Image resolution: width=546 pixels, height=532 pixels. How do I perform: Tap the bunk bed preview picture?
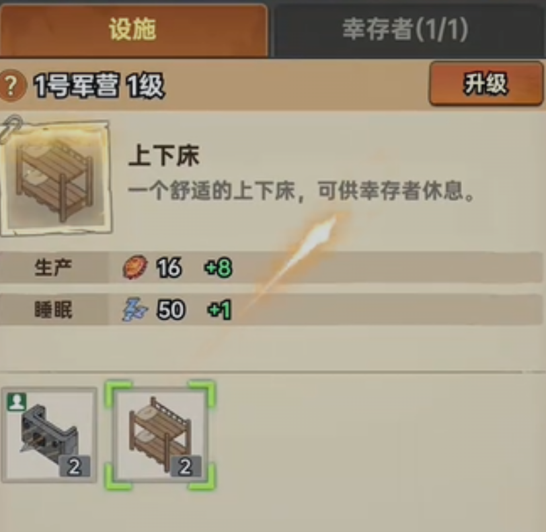(56, 177)
